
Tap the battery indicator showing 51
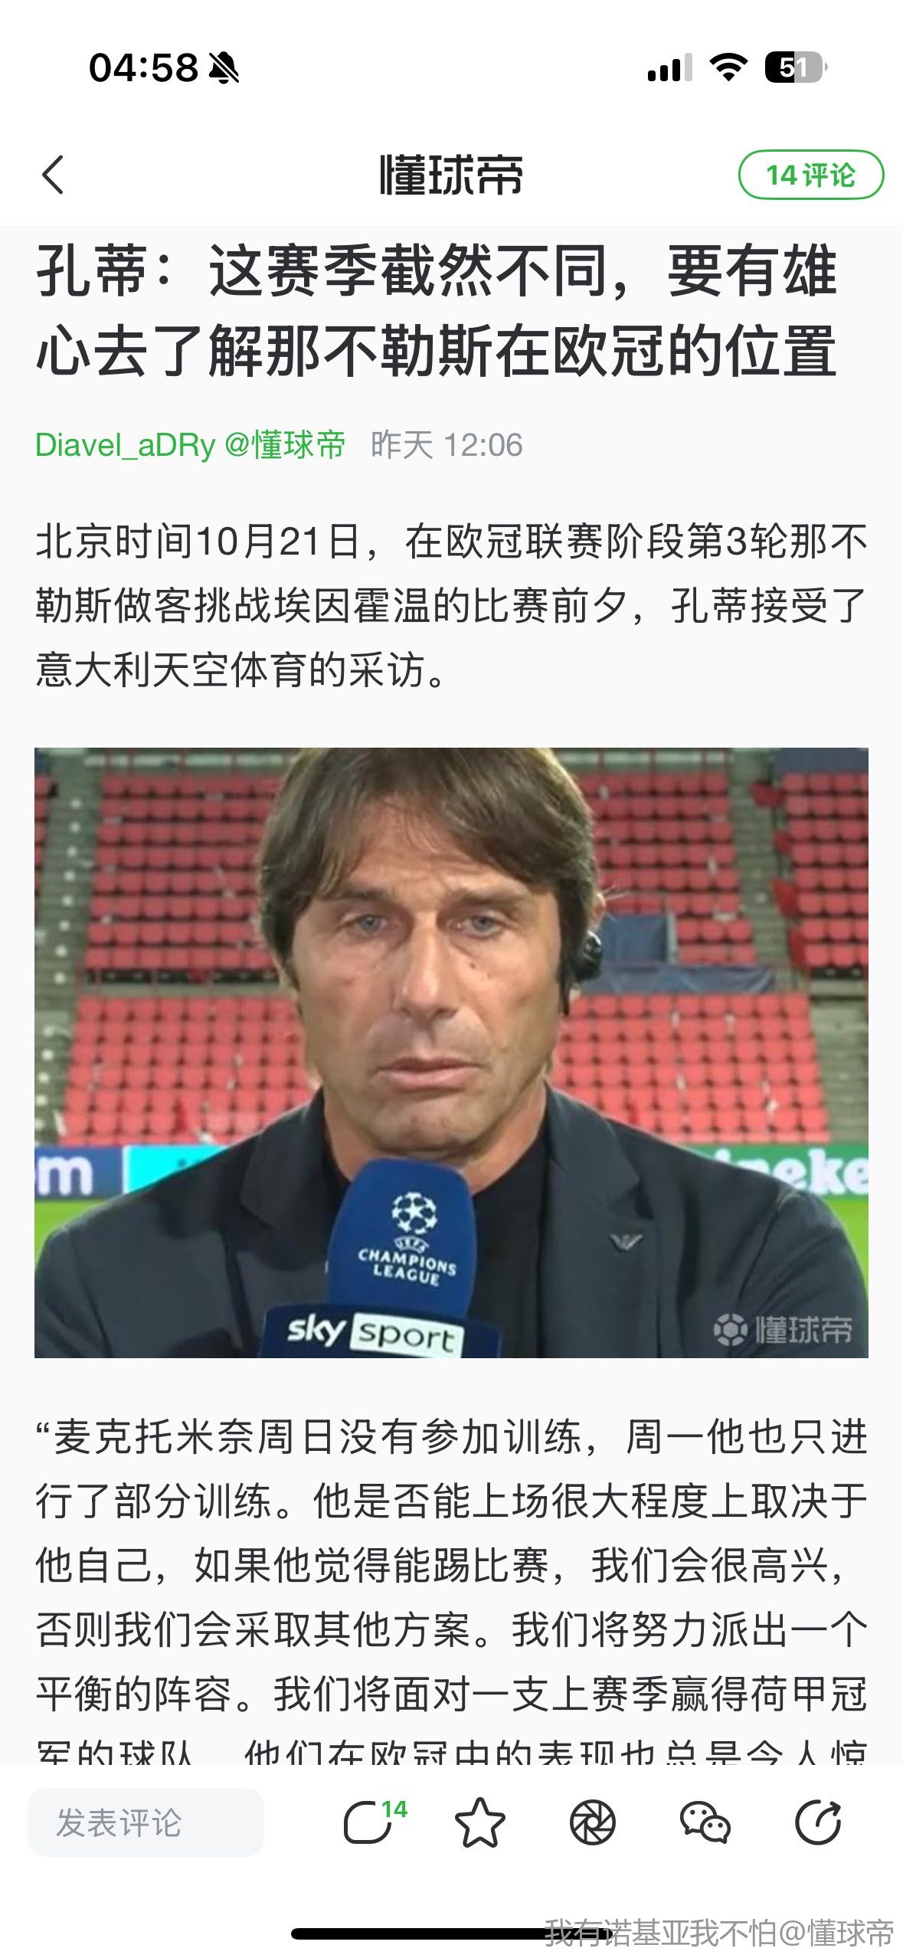pyautogui.click(x=796, y=67)
